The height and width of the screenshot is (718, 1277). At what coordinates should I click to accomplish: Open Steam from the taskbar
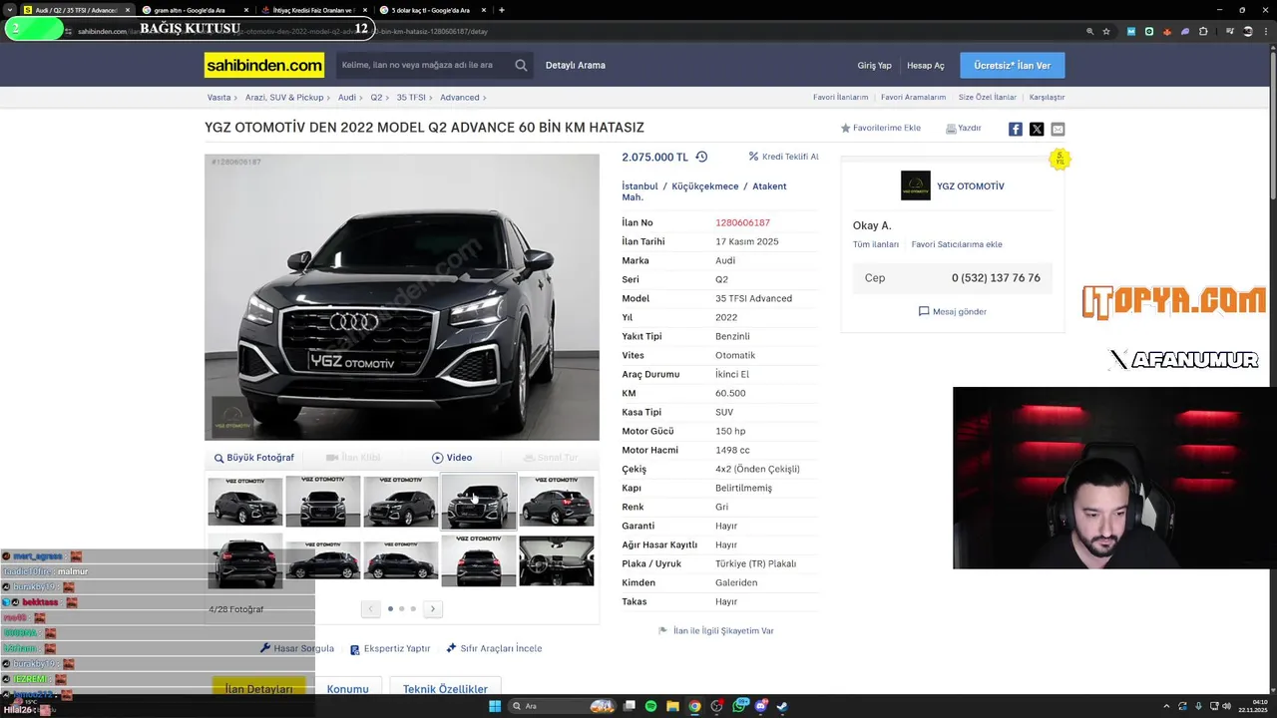[x=782, y=706]
